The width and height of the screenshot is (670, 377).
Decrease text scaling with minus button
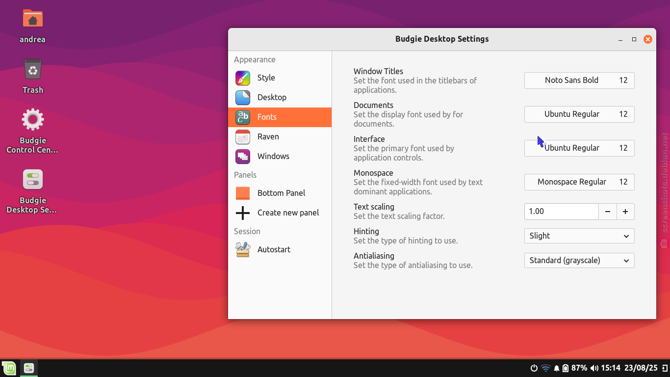pyautogui.click(x=608, y=212)
